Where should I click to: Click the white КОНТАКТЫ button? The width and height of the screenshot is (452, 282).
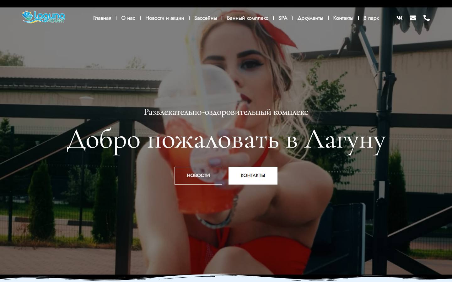pyautogui.click(x=253, y=175)
